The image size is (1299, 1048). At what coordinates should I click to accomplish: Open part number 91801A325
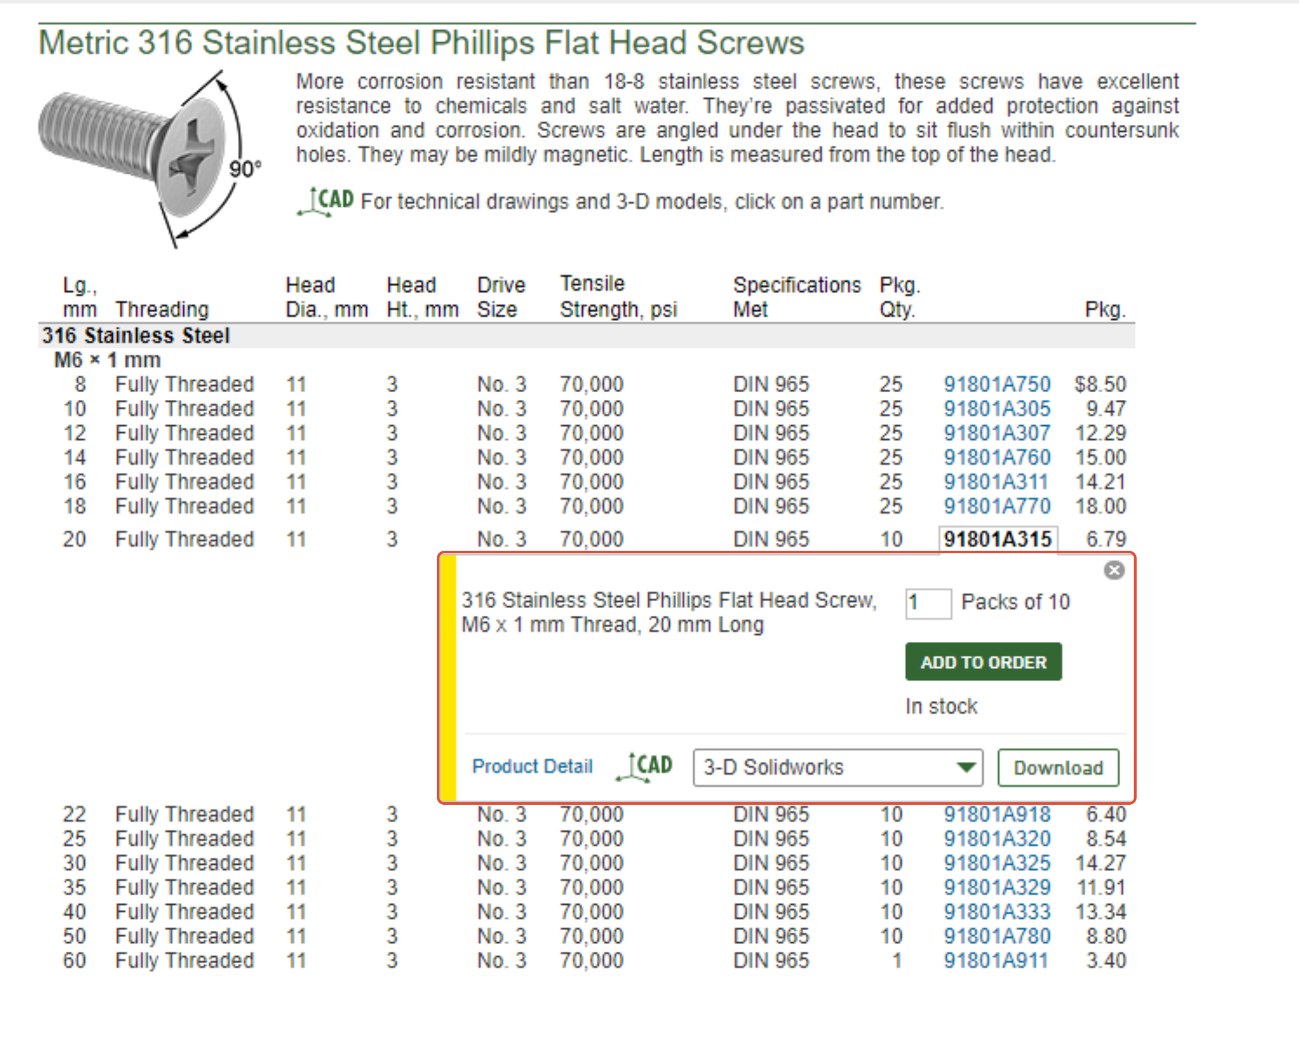click(x=997, y=863)
